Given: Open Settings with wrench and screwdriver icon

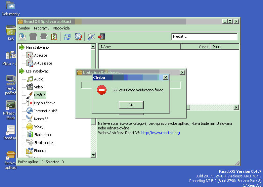Looking at the screenshot, I should [x=91, y=37].
